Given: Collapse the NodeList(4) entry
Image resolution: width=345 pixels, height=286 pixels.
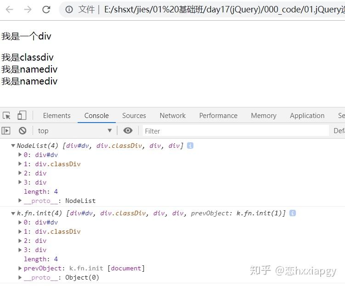Looking at the screenshot, I should (13, 146).
